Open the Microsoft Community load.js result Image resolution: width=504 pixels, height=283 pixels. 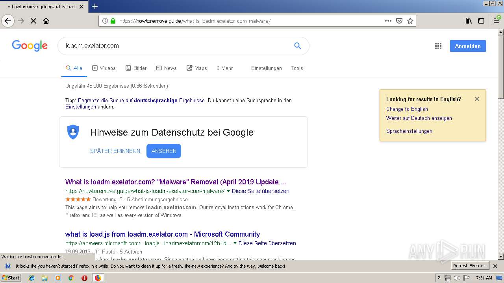(163, 234)
